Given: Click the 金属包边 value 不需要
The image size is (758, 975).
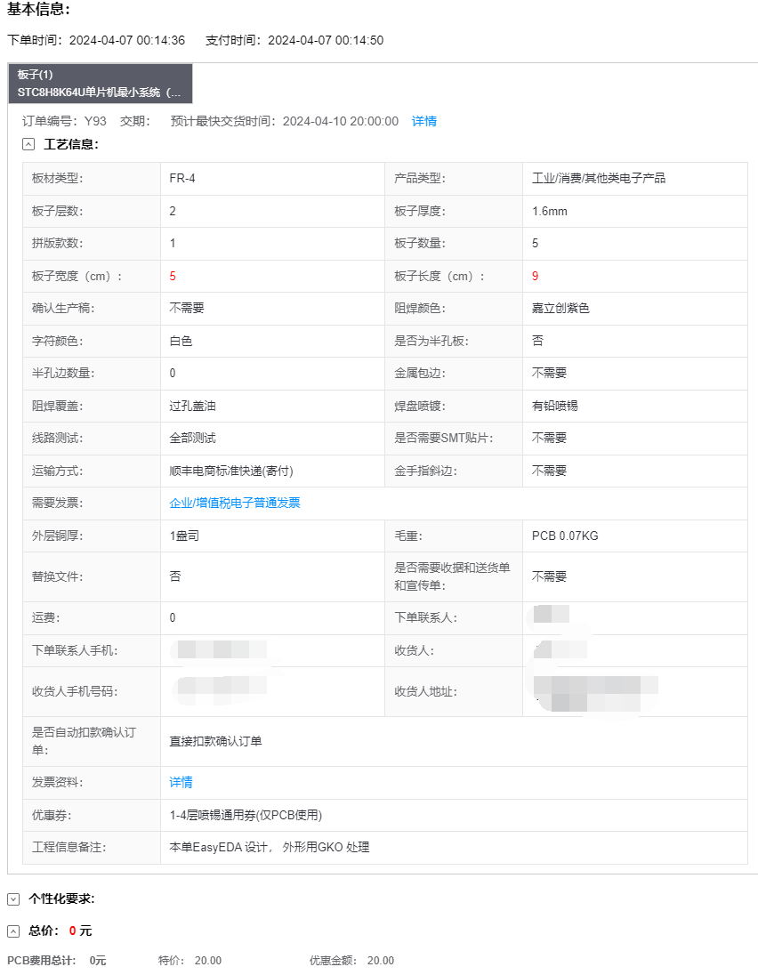Looking at the screenshot, I should tap(549, 373).
